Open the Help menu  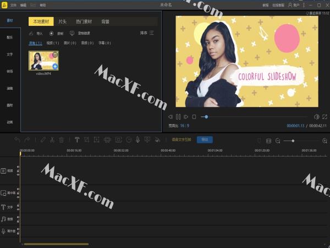(43, 5)
